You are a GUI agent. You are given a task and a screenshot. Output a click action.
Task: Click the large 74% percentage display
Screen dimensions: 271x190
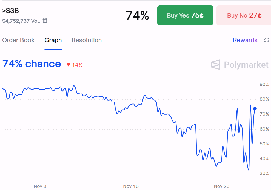click(x=137, y=15)
